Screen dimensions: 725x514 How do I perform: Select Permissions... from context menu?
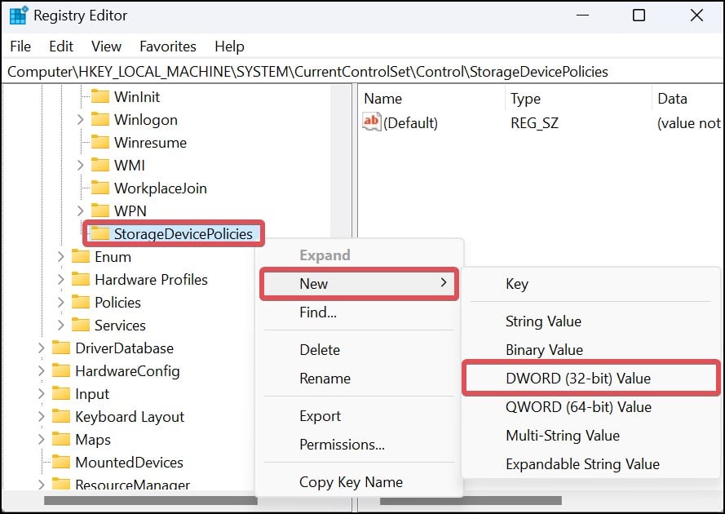pyautogui.click(x=342, y=445)
